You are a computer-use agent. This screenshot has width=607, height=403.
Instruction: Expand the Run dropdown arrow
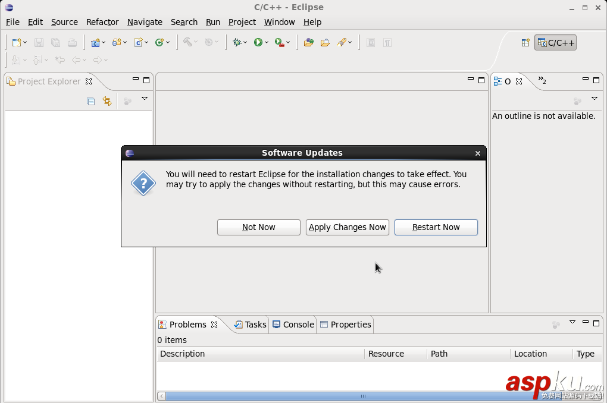[267, 43]
